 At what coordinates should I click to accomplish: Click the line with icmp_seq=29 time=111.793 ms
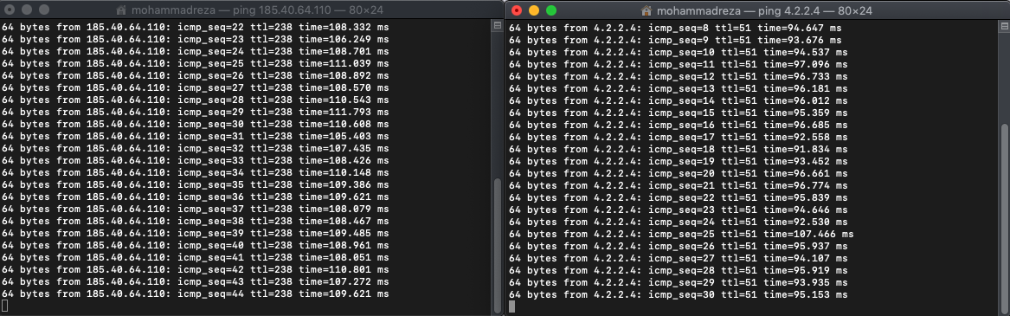point(196,113)
